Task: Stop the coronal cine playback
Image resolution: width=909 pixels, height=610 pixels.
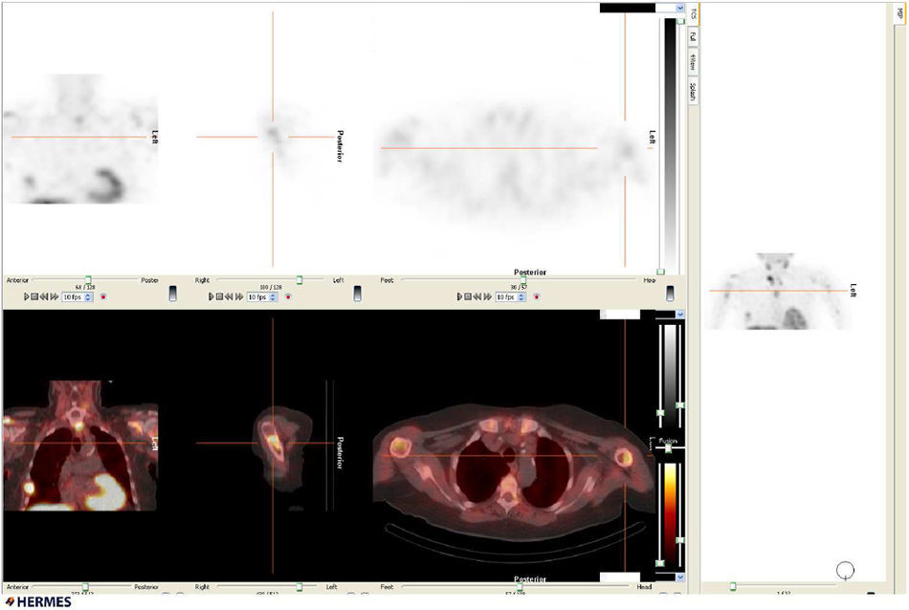Action: (x=34, y=297)
